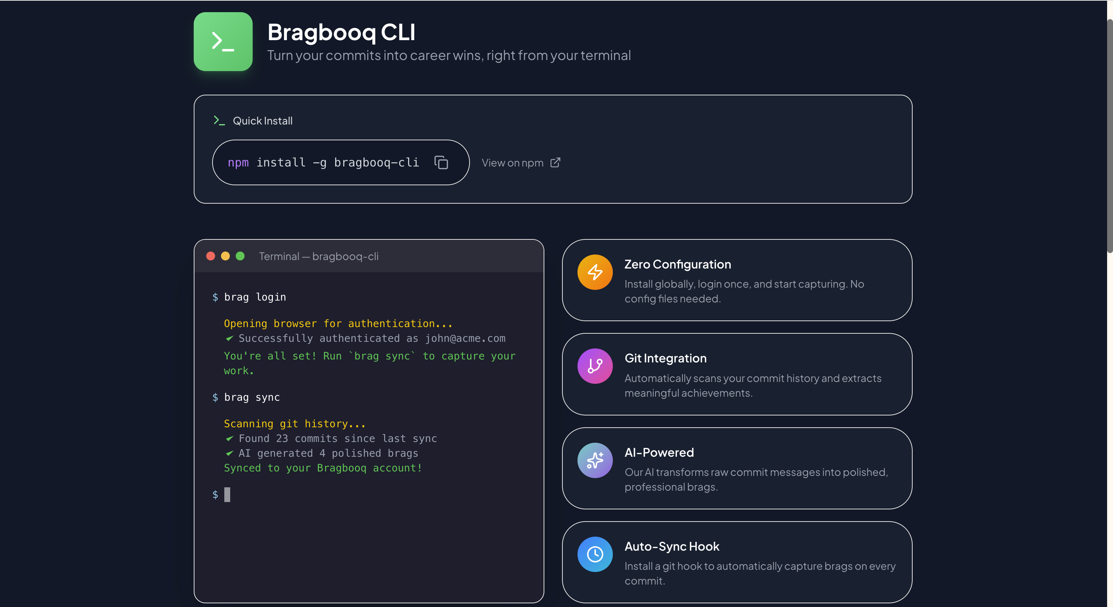Viewport: 1113px width, 607px height.
Task: Click the orange Zero Configuration lightning icon
Action: [x=594, y=272]
